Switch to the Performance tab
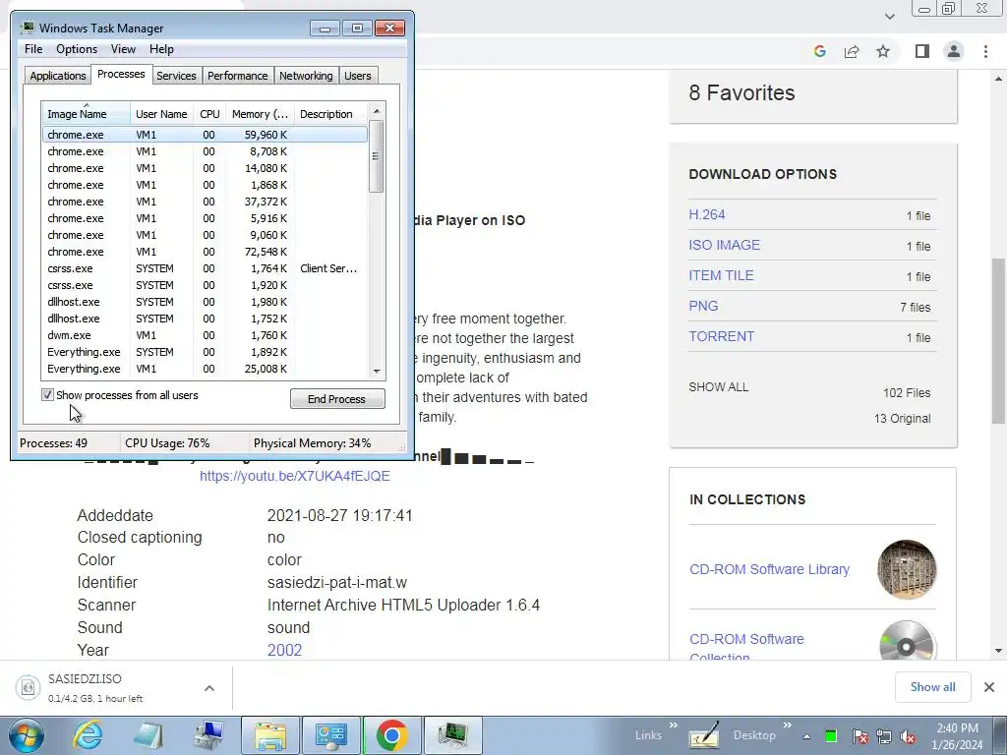Screen dimensions: 1007x755 point(237,76)
